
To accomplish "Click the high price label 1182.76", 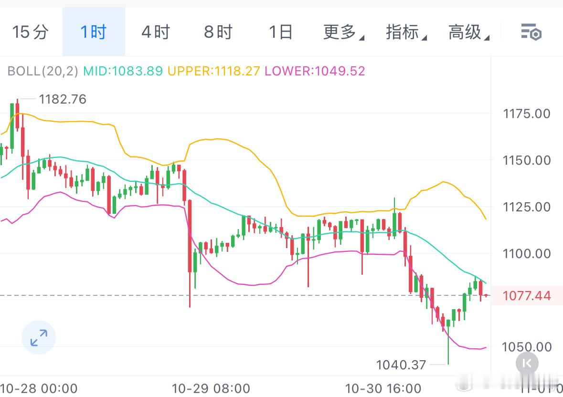I will tap(63, 99).
